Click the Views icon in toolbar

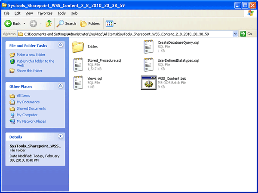(x=109, y=24)
